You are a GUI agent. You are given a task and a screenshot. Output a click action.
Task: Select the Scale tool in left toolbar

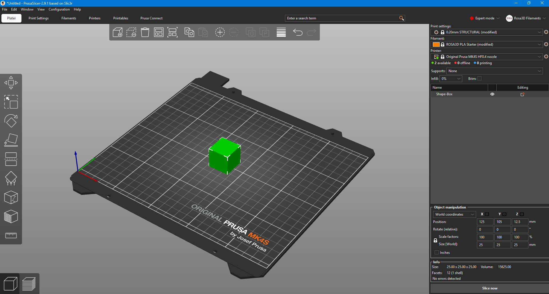[x=11, y=102]
